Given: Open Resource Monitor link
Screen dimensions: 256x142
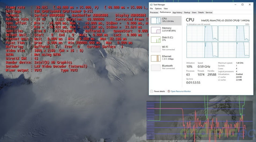Looking at the screenshot, I should click(x=181, y=91).
